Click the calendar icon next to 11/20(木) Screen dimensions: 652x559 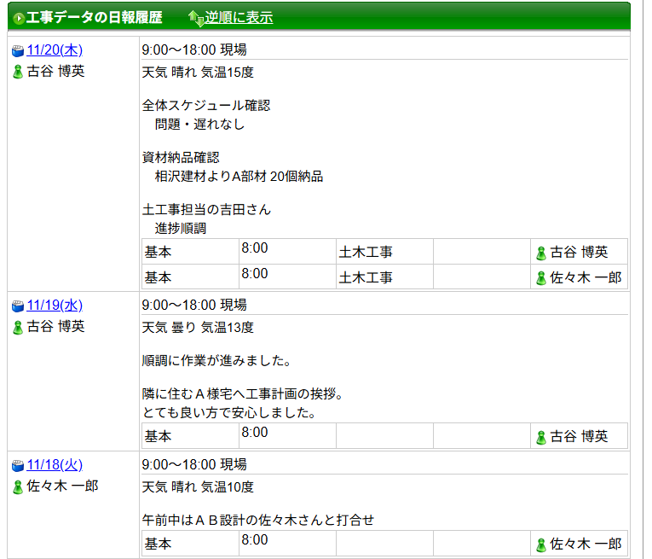click(x=18, y=51)
